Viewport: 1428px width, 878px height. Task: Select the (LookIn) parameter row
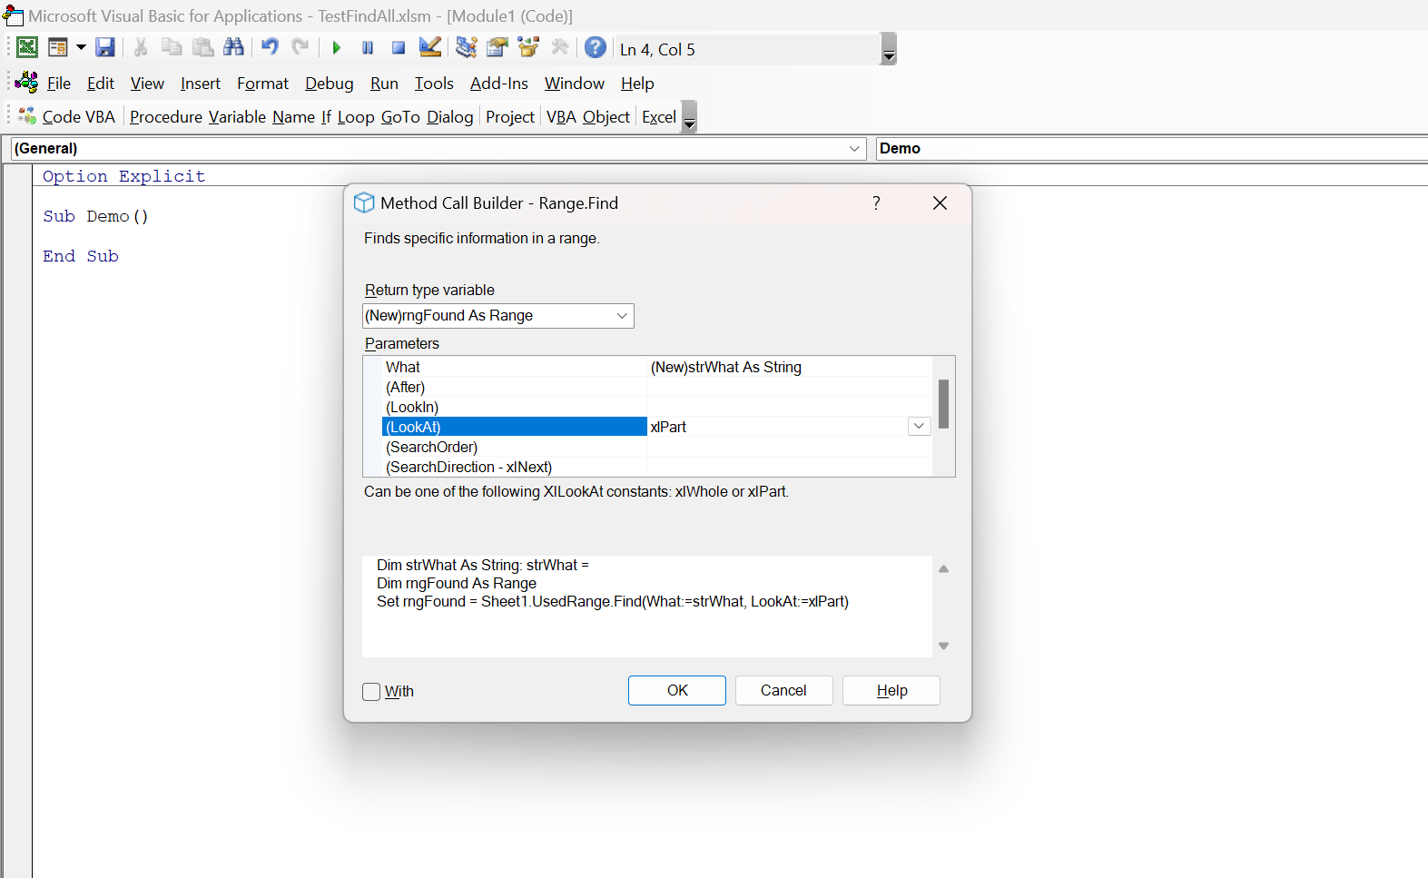click(656, 407)
